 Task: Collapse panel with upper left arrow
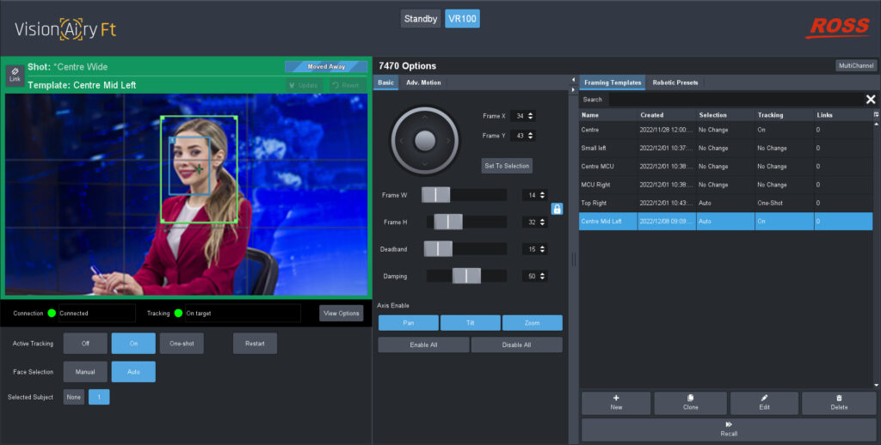[x=573, y=80]
